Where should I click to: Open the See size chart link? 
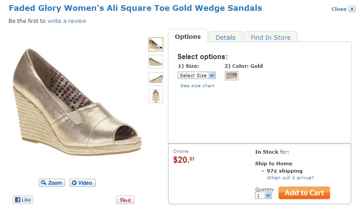(197, 85)
